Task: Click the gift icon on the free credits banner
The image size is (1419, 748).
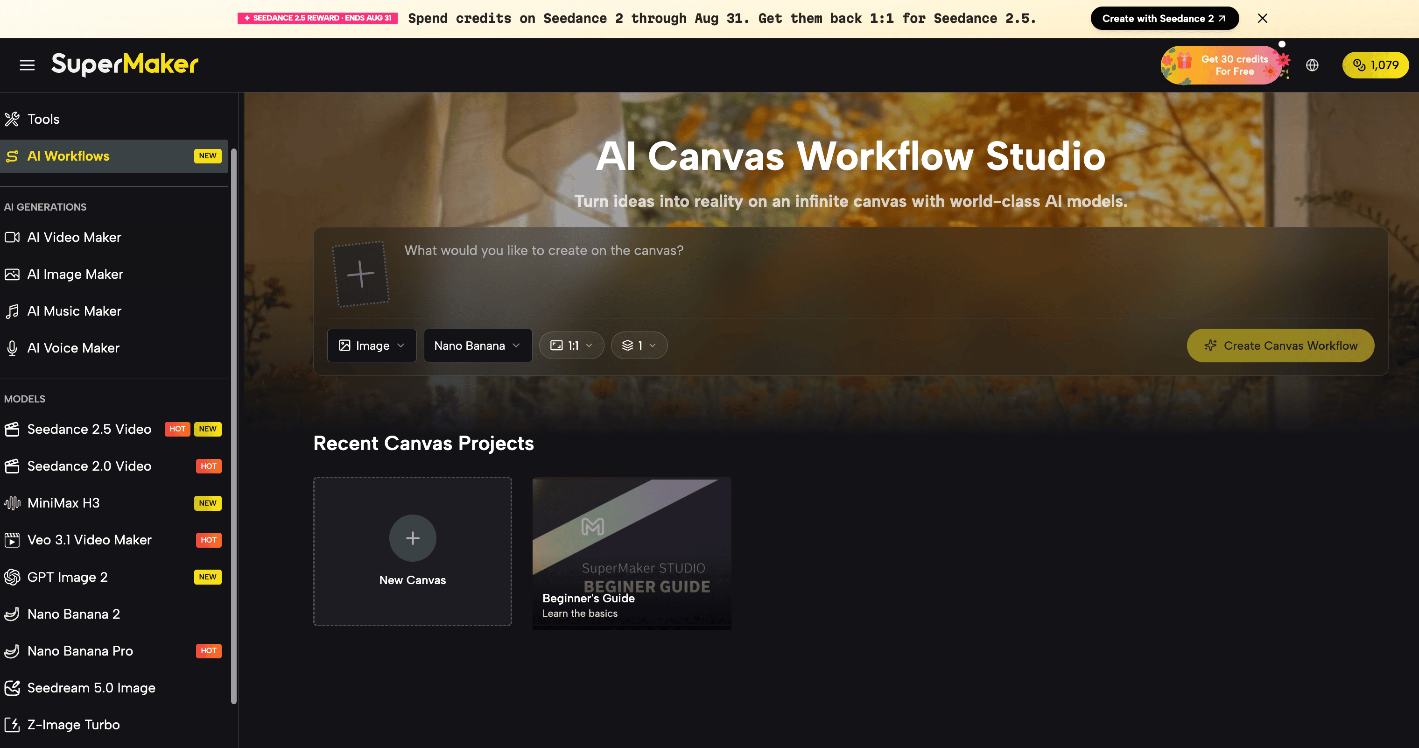Action: (1184, 60)
